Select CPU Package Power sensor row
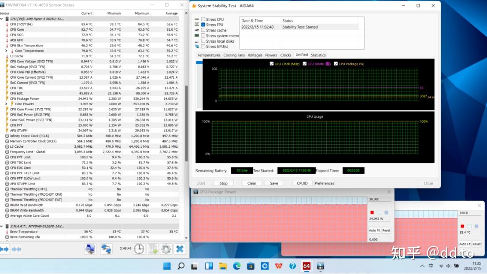 coord(89,99)
